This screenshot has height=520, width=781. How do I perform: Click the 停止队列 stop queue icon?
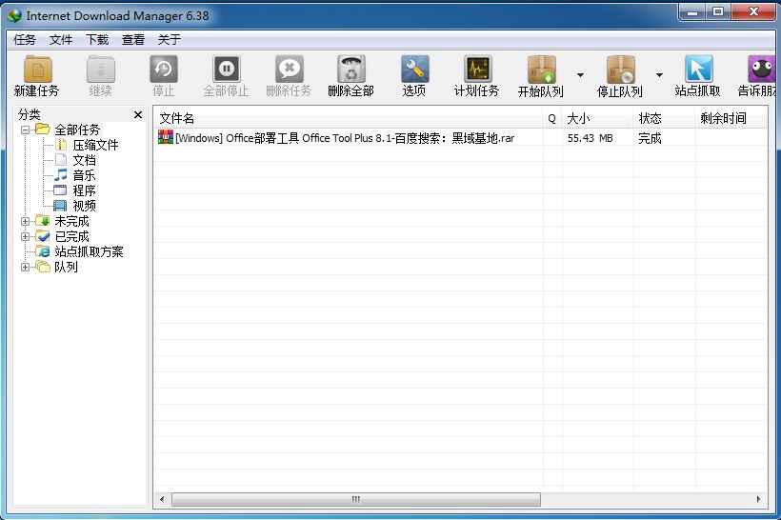[620, 70]
